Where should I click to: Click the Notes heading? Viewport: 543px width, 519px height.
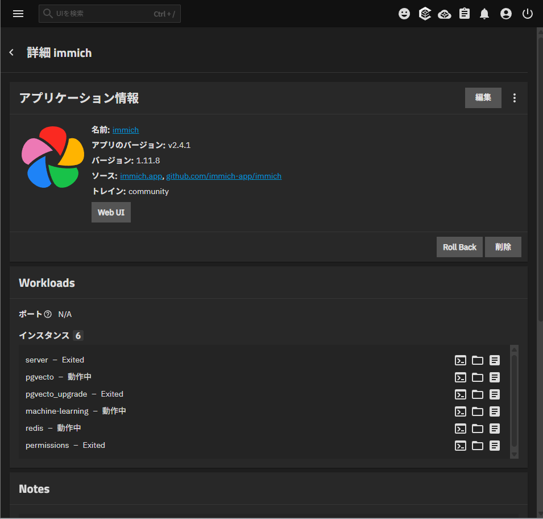34,489
